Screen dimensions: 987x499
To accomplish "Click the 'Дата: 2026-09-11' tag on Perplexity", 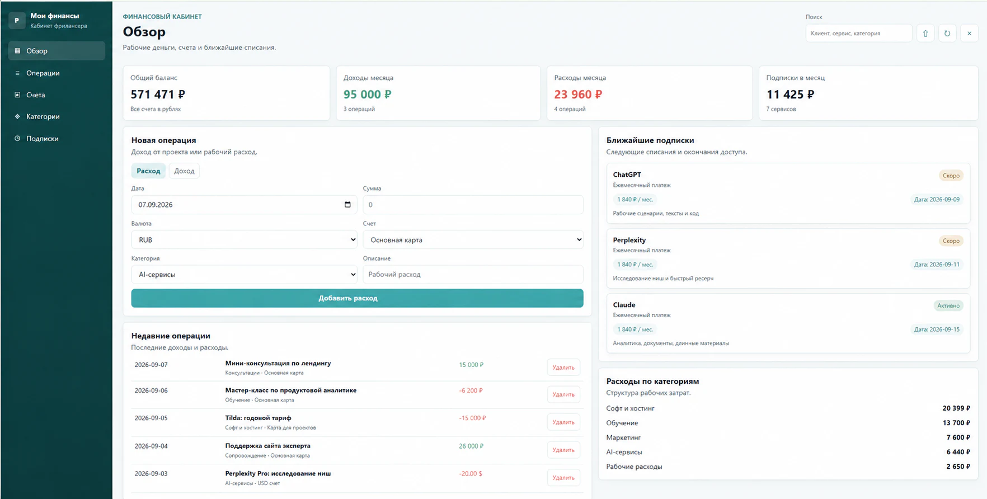I will tap(937, 265).
